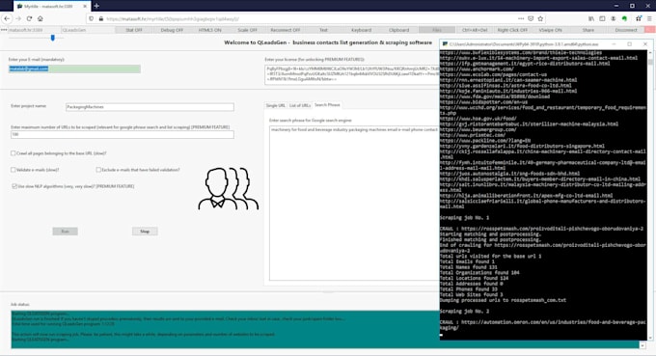The image size is (656, 356).
Task: Uncheck 'Use slow NLP algorithms' checkbox
Action: 14,186
